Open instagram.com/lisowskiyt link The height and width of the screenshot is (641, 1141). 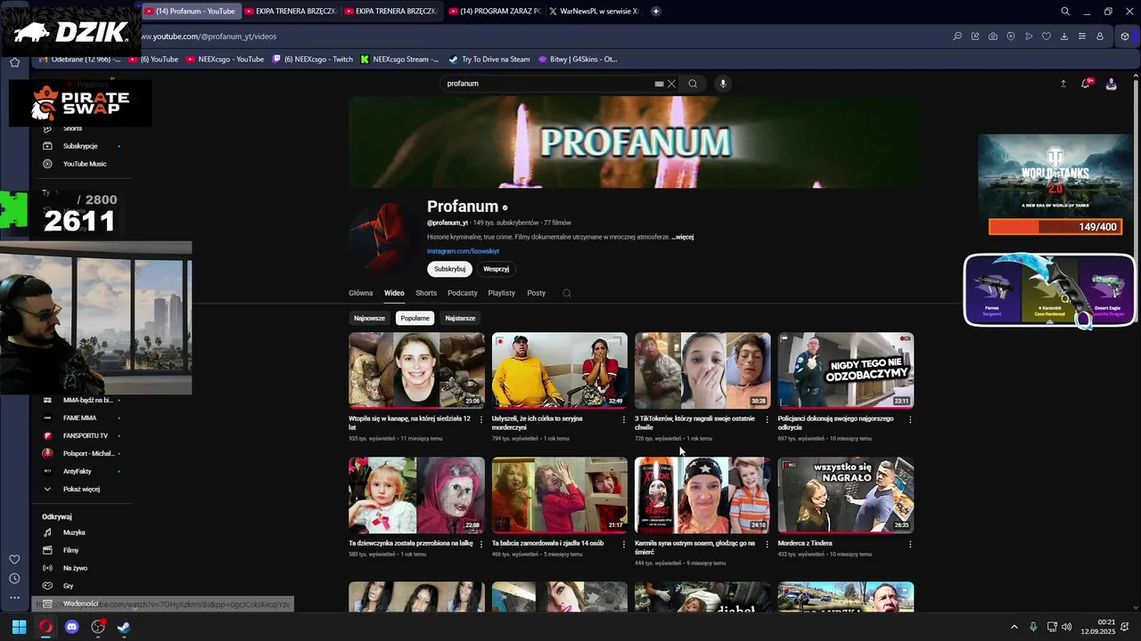pos(463,251)
